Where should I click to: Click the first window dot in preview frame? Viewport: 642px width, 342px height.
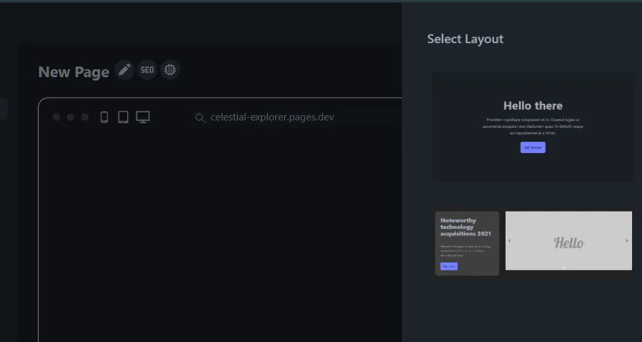[57, 117]
